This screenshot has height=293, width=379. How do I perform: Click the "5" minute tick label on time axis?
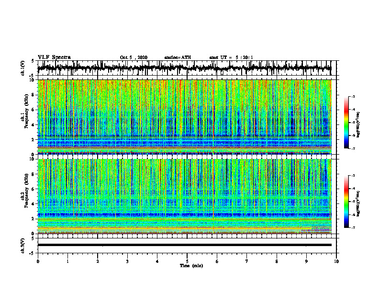[x=187, y=261]
